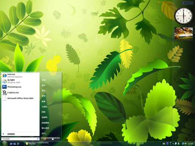Click the power button in the Start menu
195x146 pixels.
[45, 139]
